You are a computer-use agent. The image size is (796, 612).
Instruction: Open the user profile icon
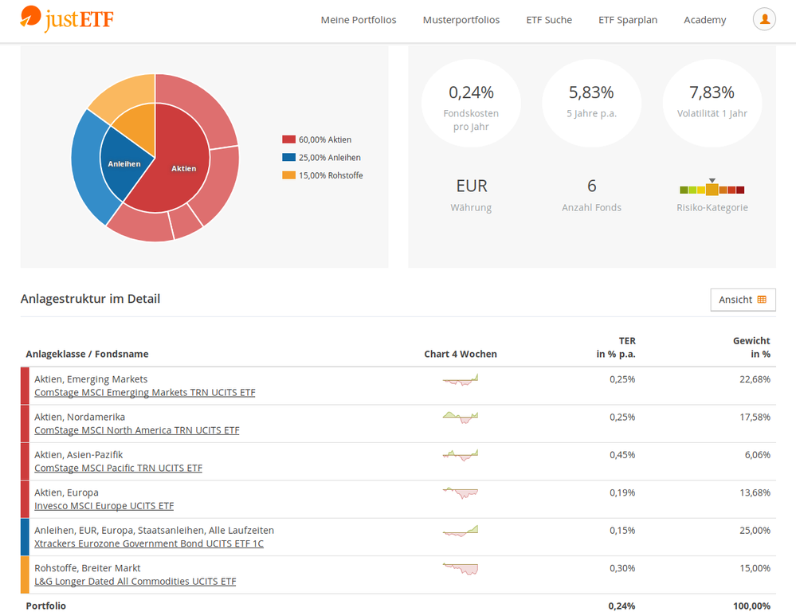click(x=764, y=20)
